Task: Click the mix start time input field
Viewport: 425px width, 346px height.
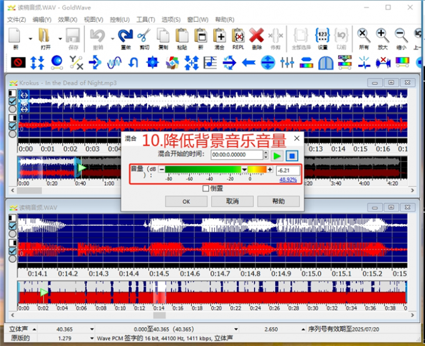Action: click(x=237, y=155)
